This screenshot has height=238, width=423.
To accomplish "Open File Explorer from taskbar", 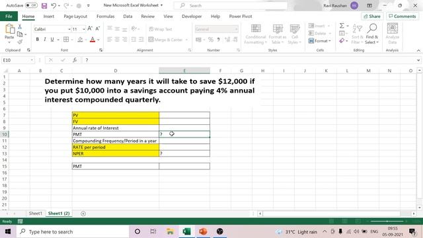I will click(170, 231).
